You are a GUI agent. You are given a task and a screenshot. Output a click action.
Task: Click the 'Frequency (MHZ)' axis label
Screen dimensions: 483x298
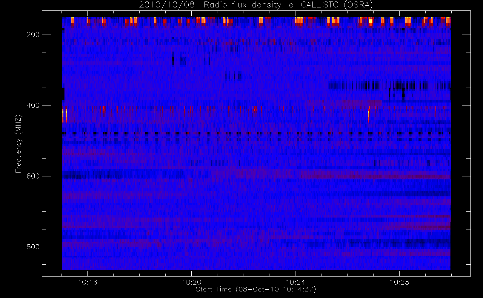[x=19, y=144]
